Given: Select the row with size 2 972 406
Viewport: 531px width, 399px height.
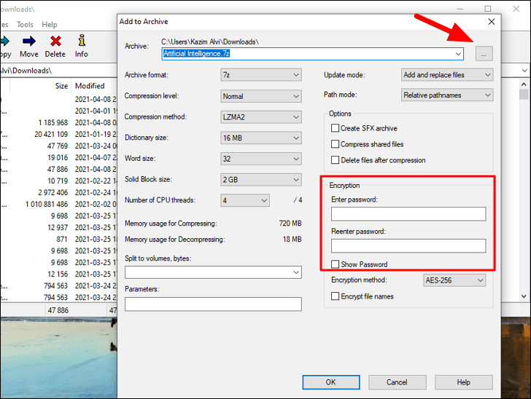Looking at the screenshot, I should [x=58, y=192].
